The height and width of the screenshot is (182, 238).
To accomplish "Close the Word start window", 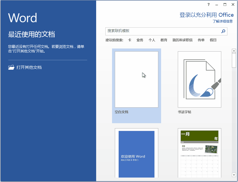I will [233, 4].
